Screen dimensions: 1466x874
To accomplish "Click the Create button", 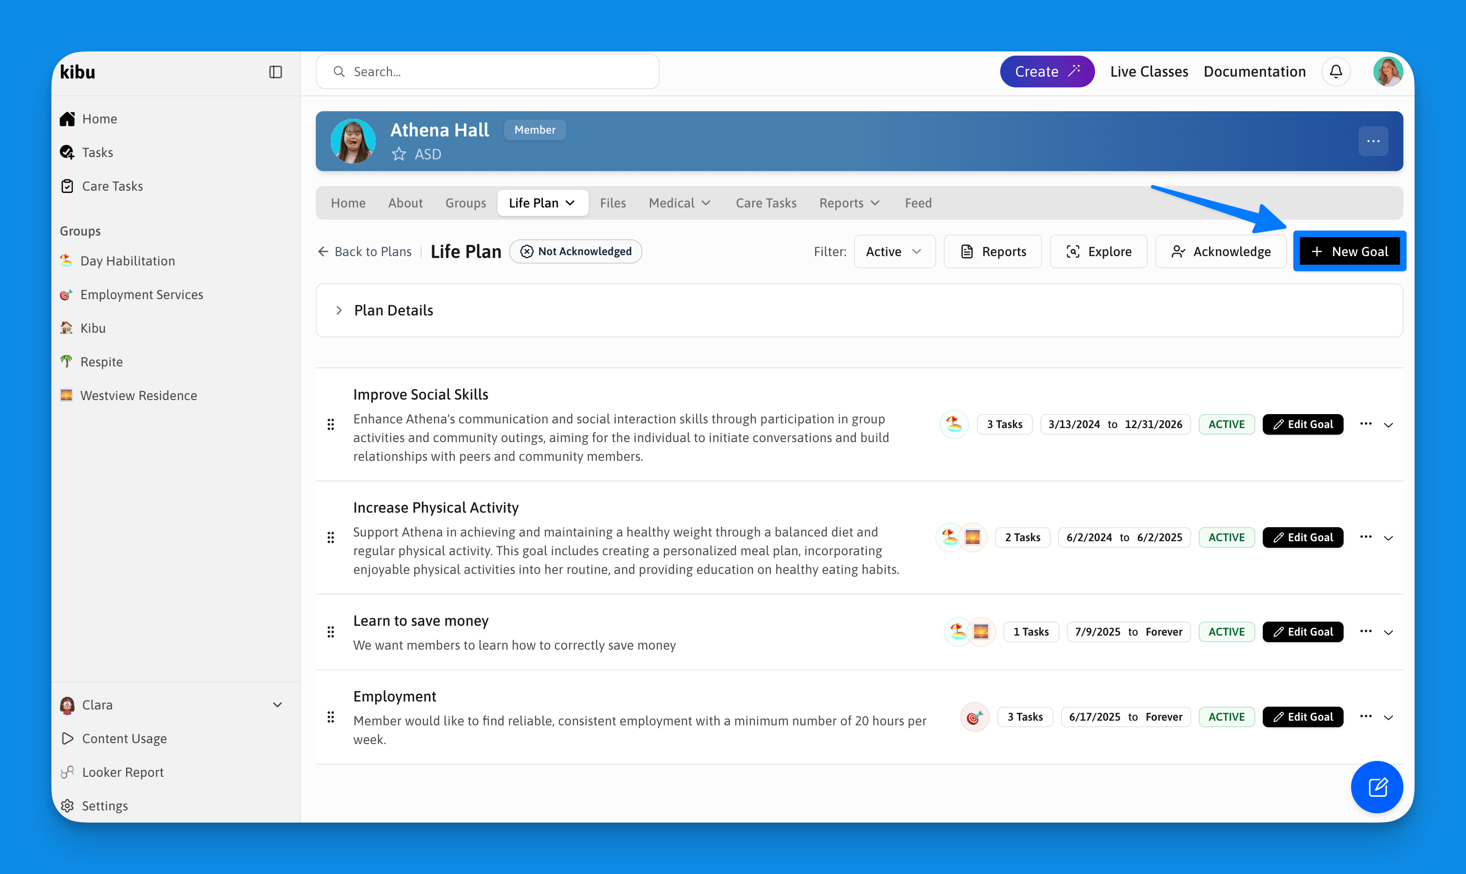I will coord(1047,72).
